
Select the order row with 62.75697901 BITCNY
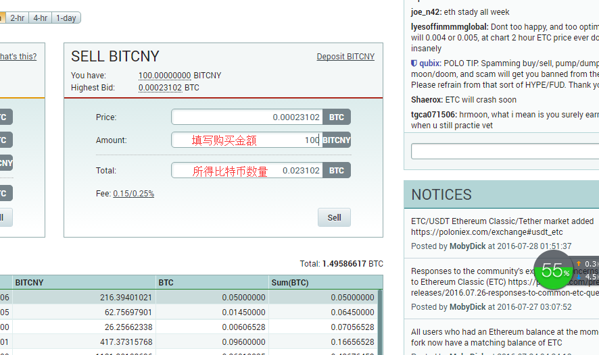189,312
